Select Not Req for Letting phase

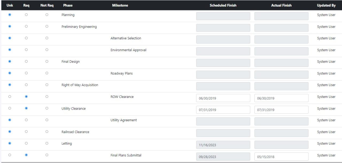click(x=47, y=143)
